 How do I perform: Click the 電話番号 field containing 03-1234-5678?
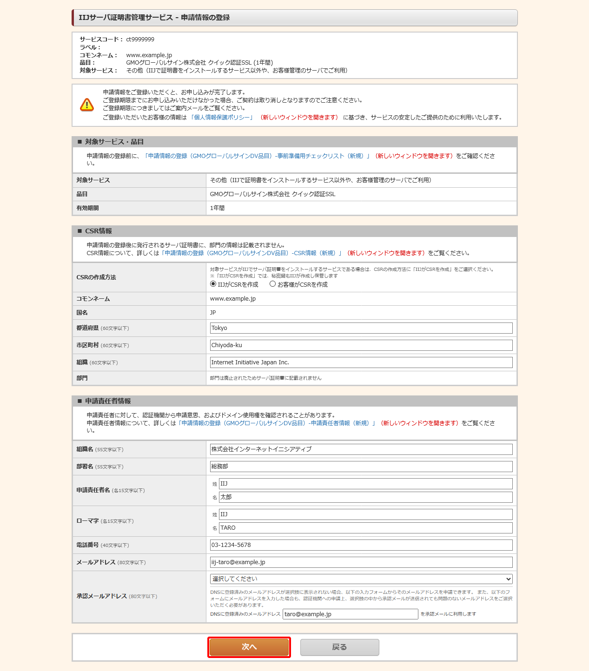pos(361,545)
